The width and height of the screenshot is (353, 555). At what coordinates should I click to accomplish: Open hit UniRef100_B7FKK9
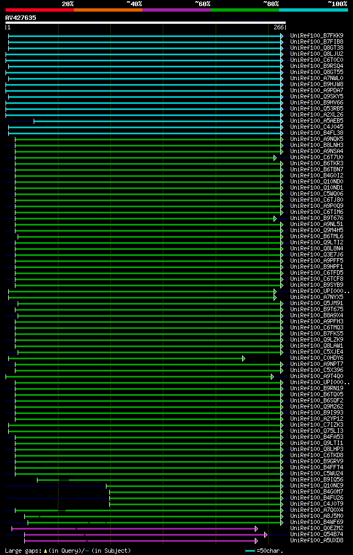[317, 36]
